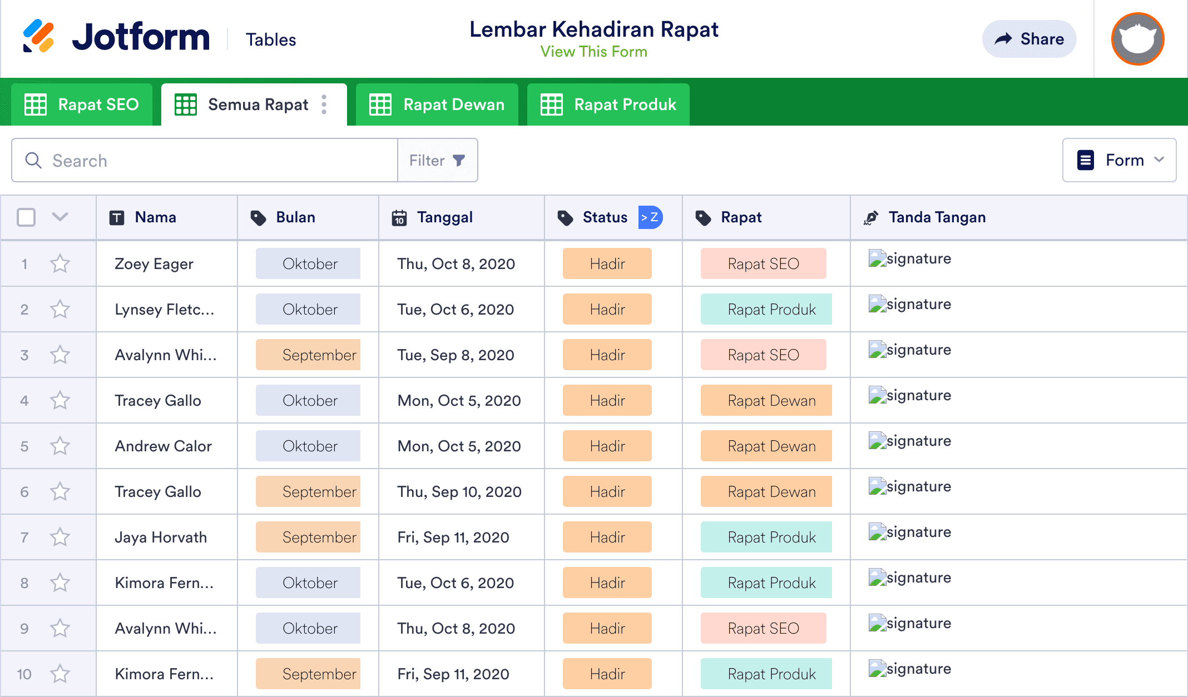Select the pink Rapat SEO tag in row 1

tap(763, 263)
